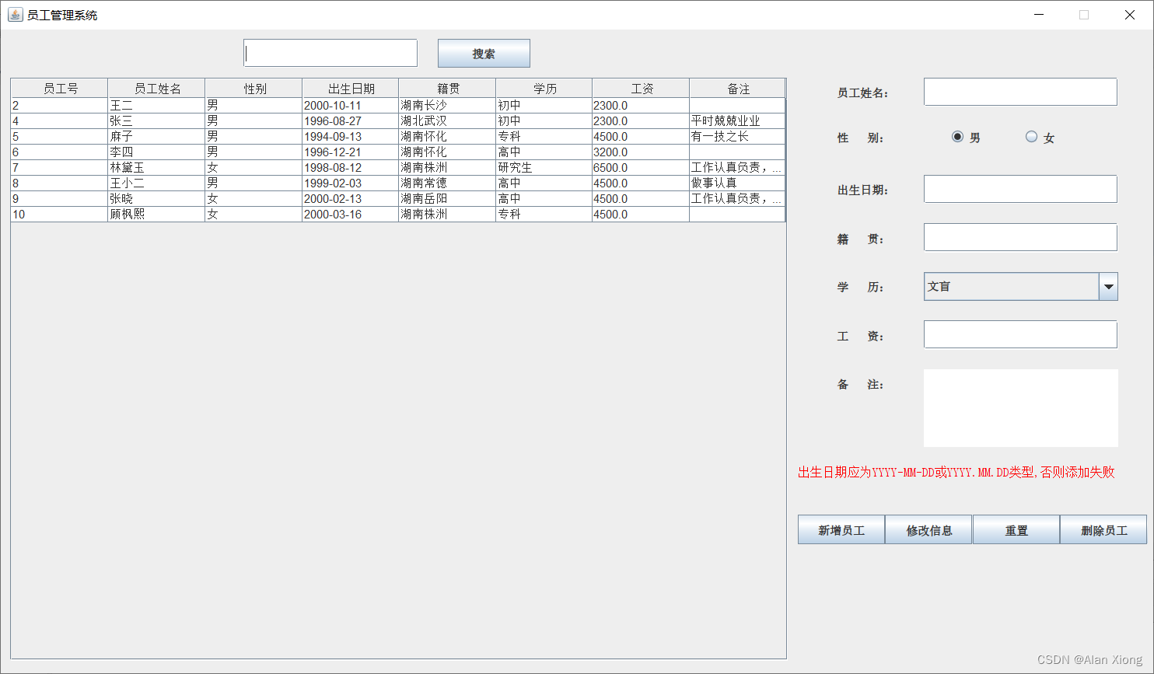This screenshot has height=674, width=1154.
Task: Click birth date cell 2000-02-13
Action: coord(350,198)
